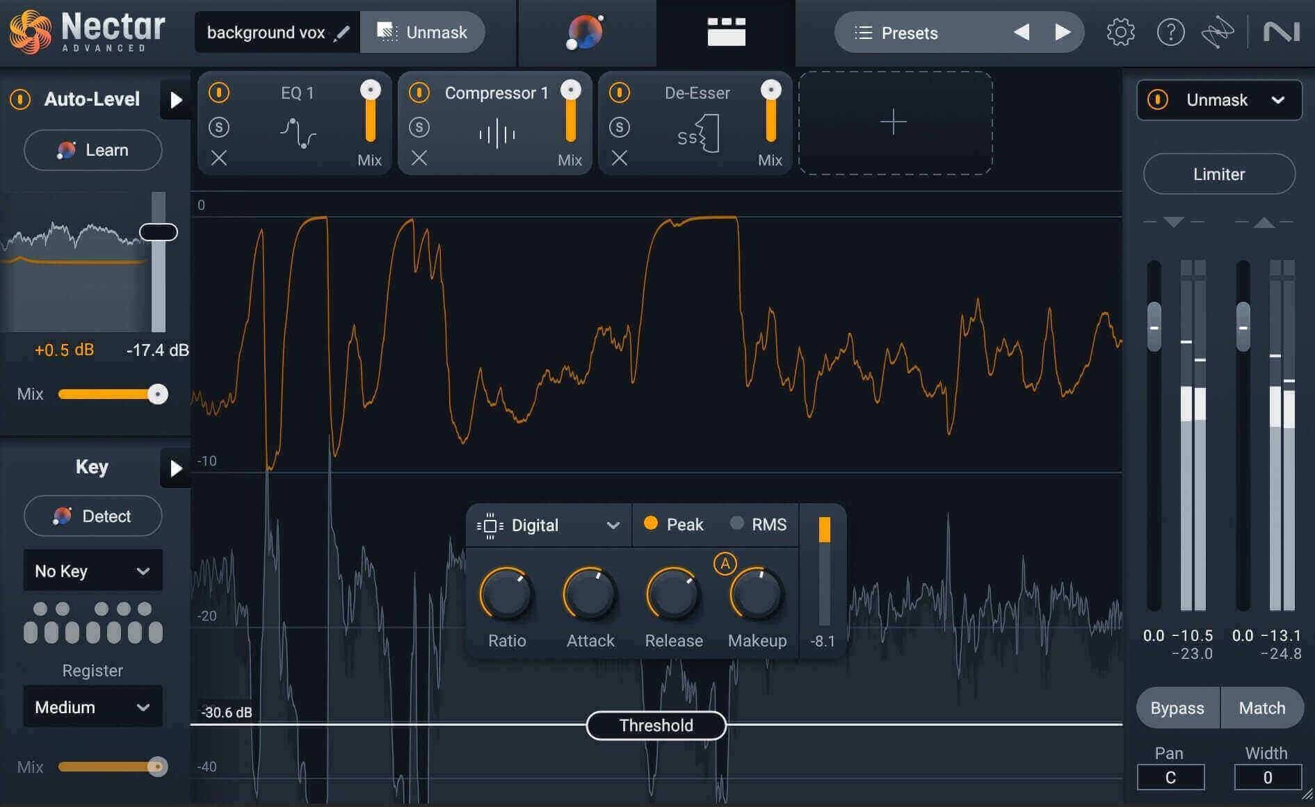The width and height of the screenshot is (1315, 807).
Task: Click the Match button
Action: [x=1262, y=708]
